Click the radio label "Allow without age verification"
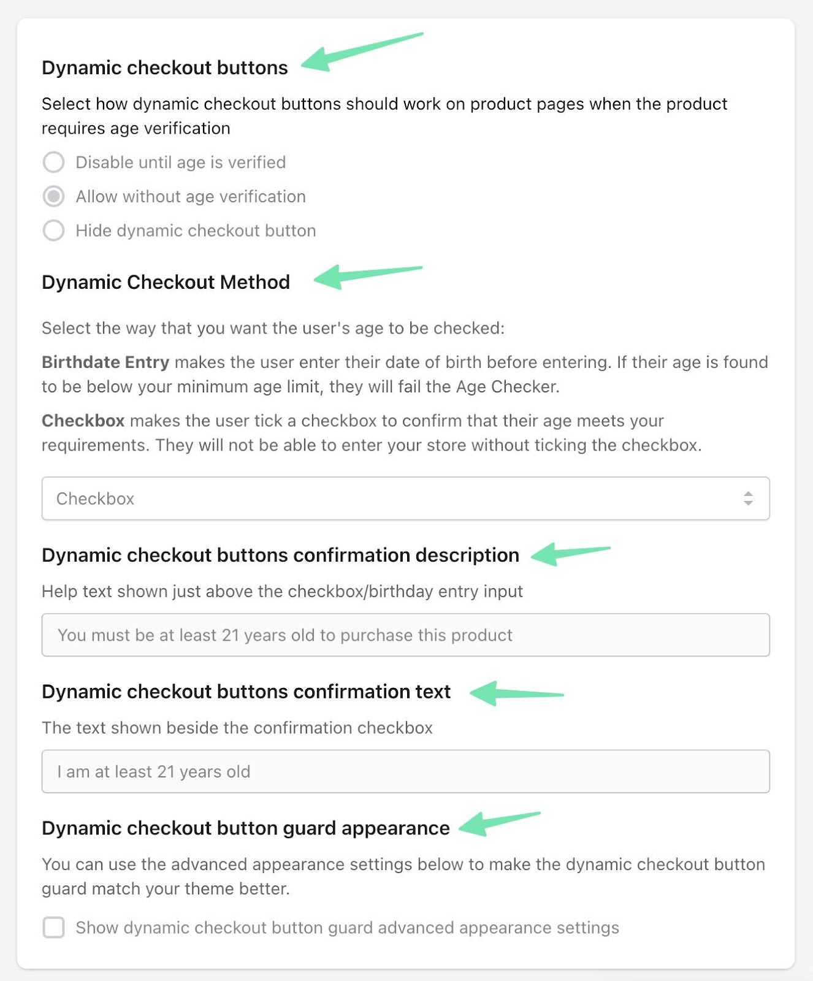This screenshot has width=813, height=981. coord(190,196)
